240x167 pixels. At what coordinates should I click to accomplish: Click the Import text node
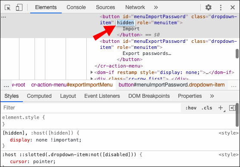131,29
